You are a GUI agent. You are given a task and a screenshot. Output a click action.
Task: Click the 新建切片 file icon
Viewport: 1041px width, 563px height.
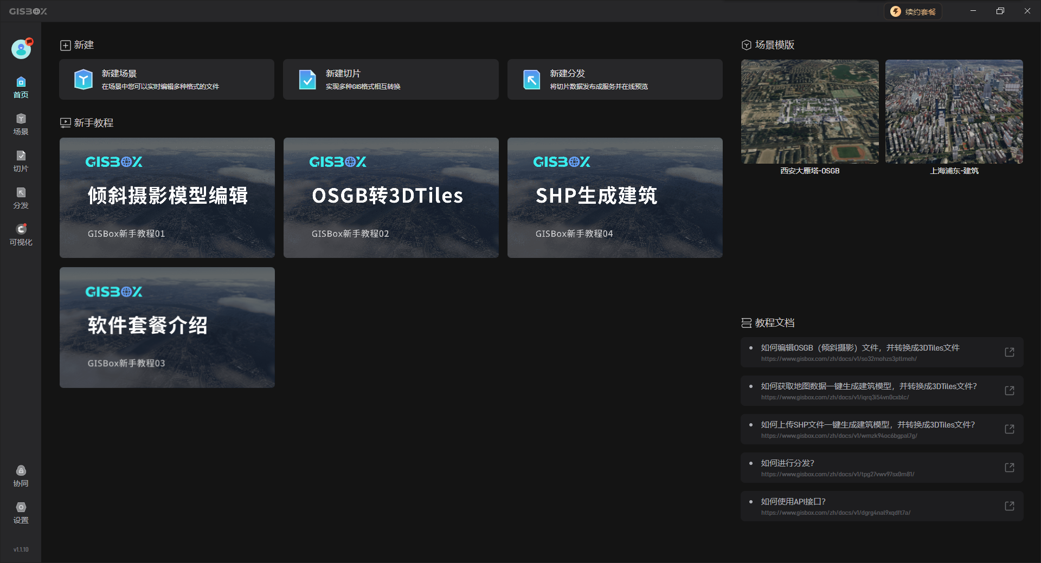[x=307, y=80]
